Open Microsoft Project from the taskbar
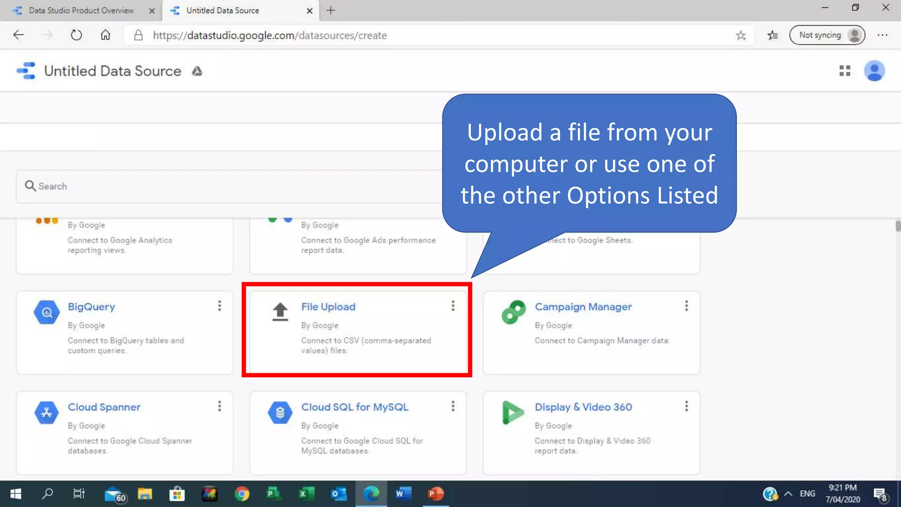The image size is (901, 507). [x=274, y=494]
